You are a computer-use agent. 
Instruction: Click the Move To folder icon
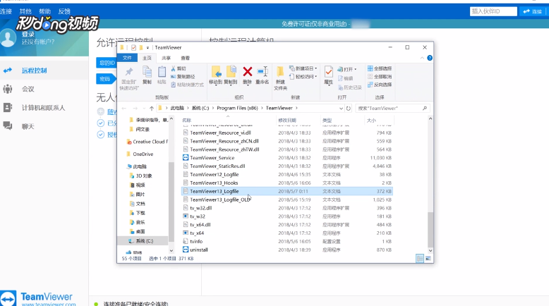(216, 72)
